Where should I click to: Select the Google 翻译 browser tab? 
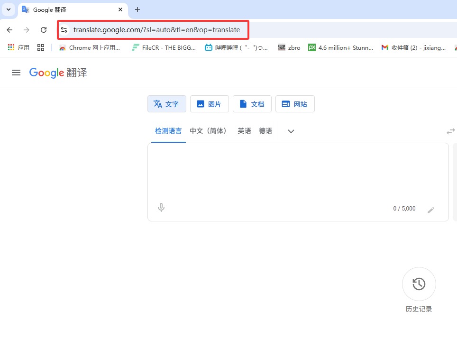pyautogui.click(x=73, y=10)
